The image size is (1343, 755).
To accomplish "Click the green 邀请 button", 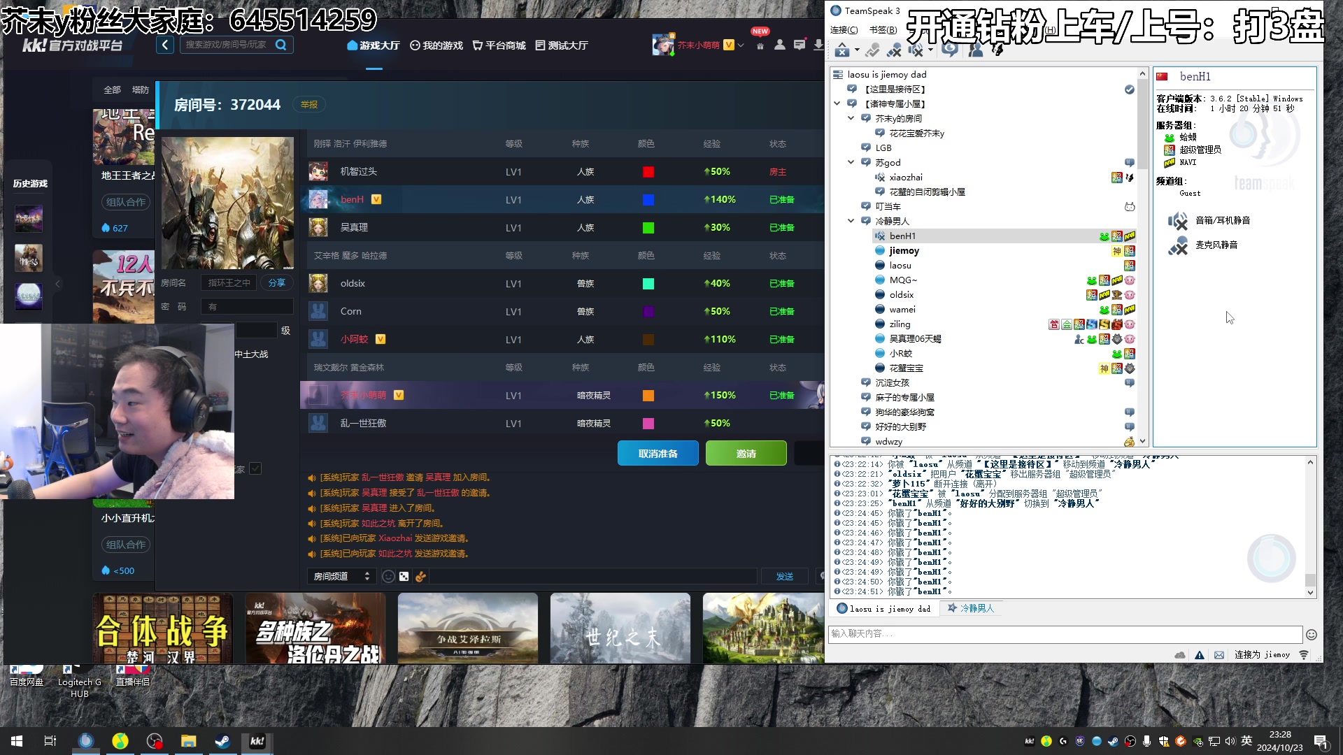I will click(x=746, y=454).
